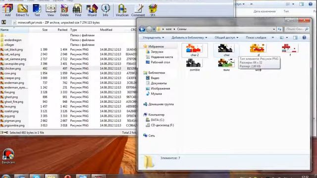Open the View toolbar icon
This screenshot has width=317, height=178.
pos(51,10)
